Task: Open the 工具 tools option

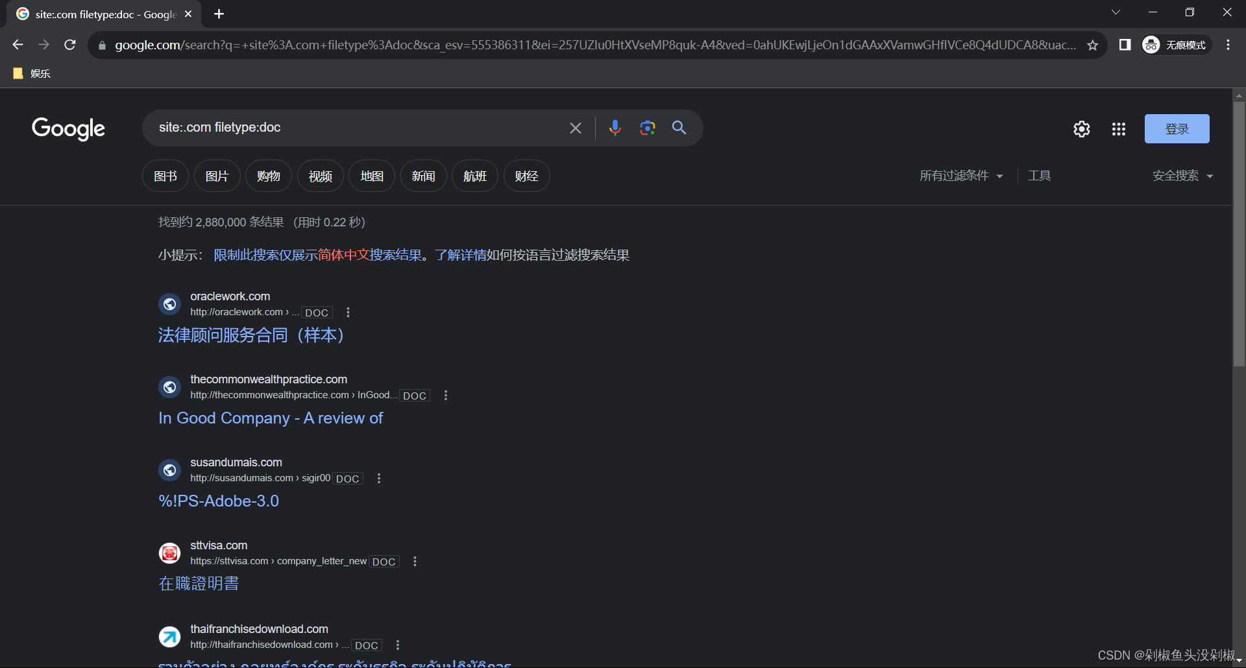Action: [x=1039, y=176]
